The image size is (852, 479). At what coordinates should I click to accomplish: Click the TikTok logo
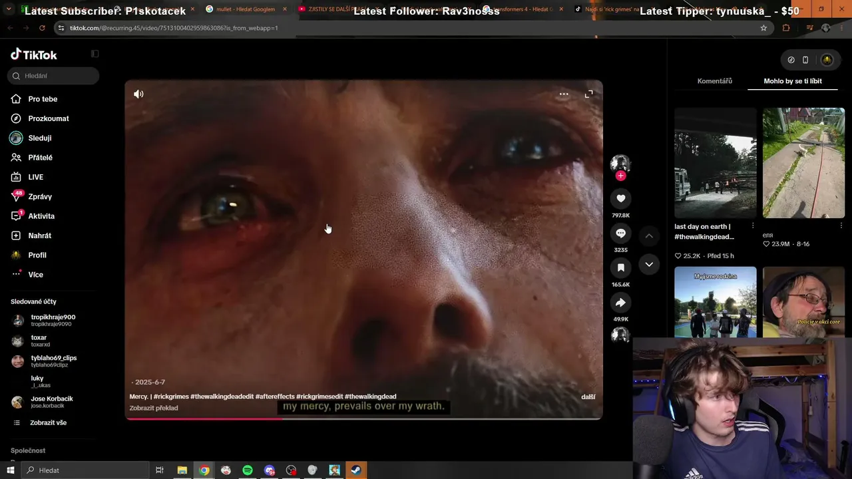click(34, 55)
